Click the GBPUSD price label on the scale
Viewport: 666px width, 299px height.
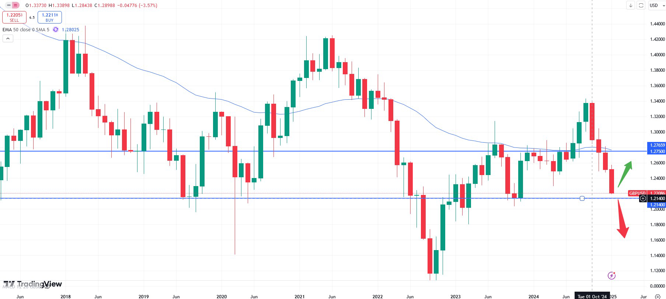[637, 193]
